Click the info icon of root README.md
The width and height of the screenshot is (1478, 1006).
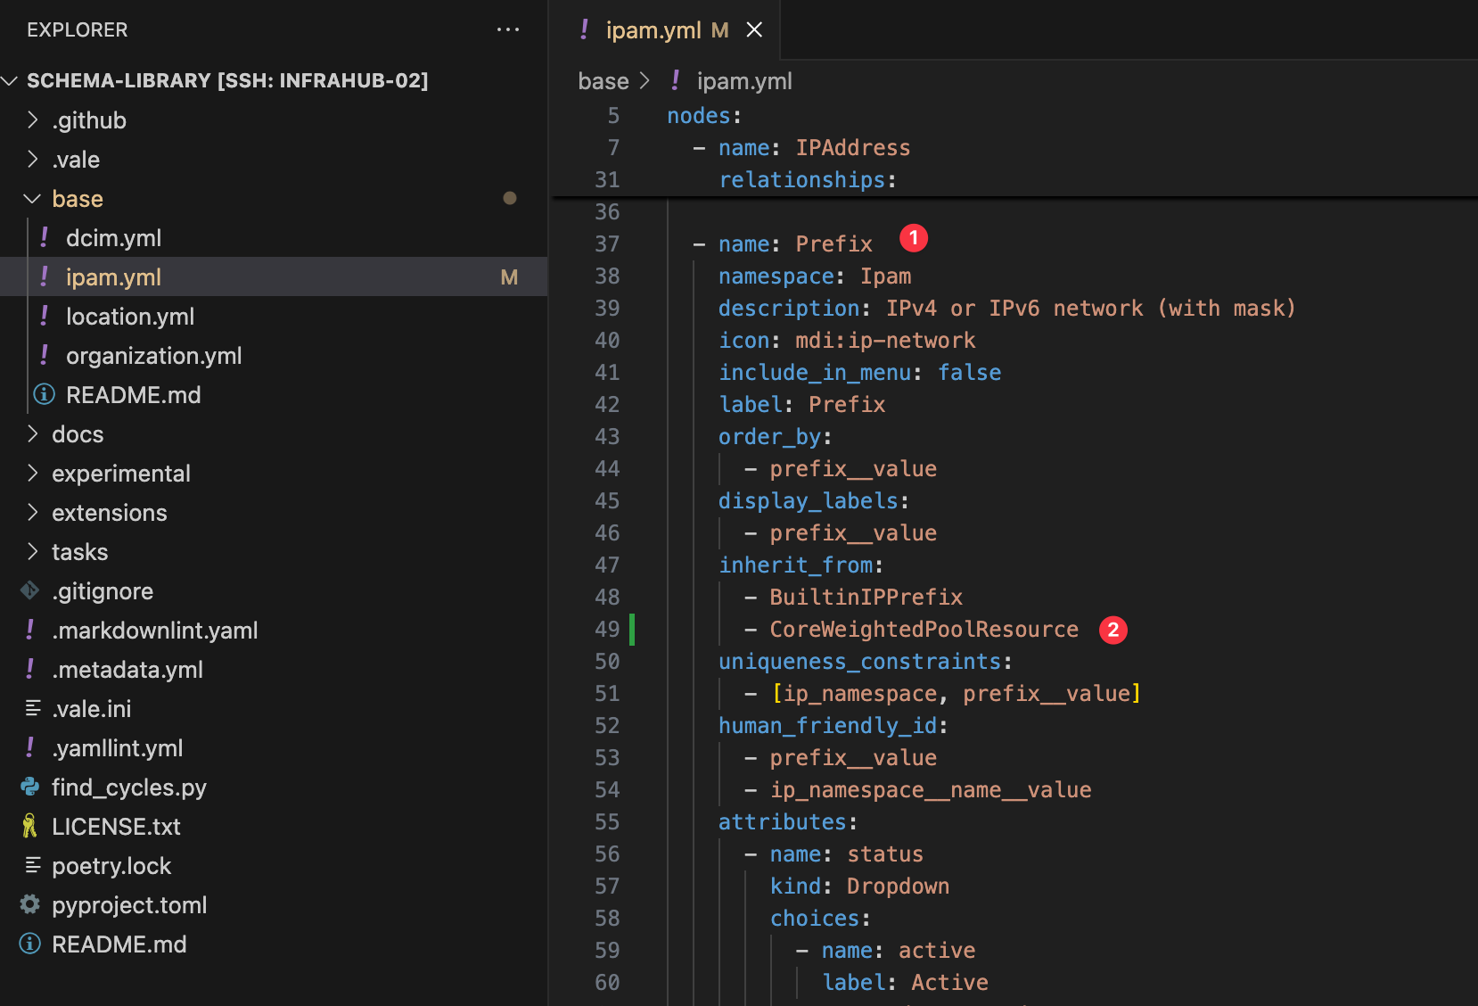pos(30,944)
